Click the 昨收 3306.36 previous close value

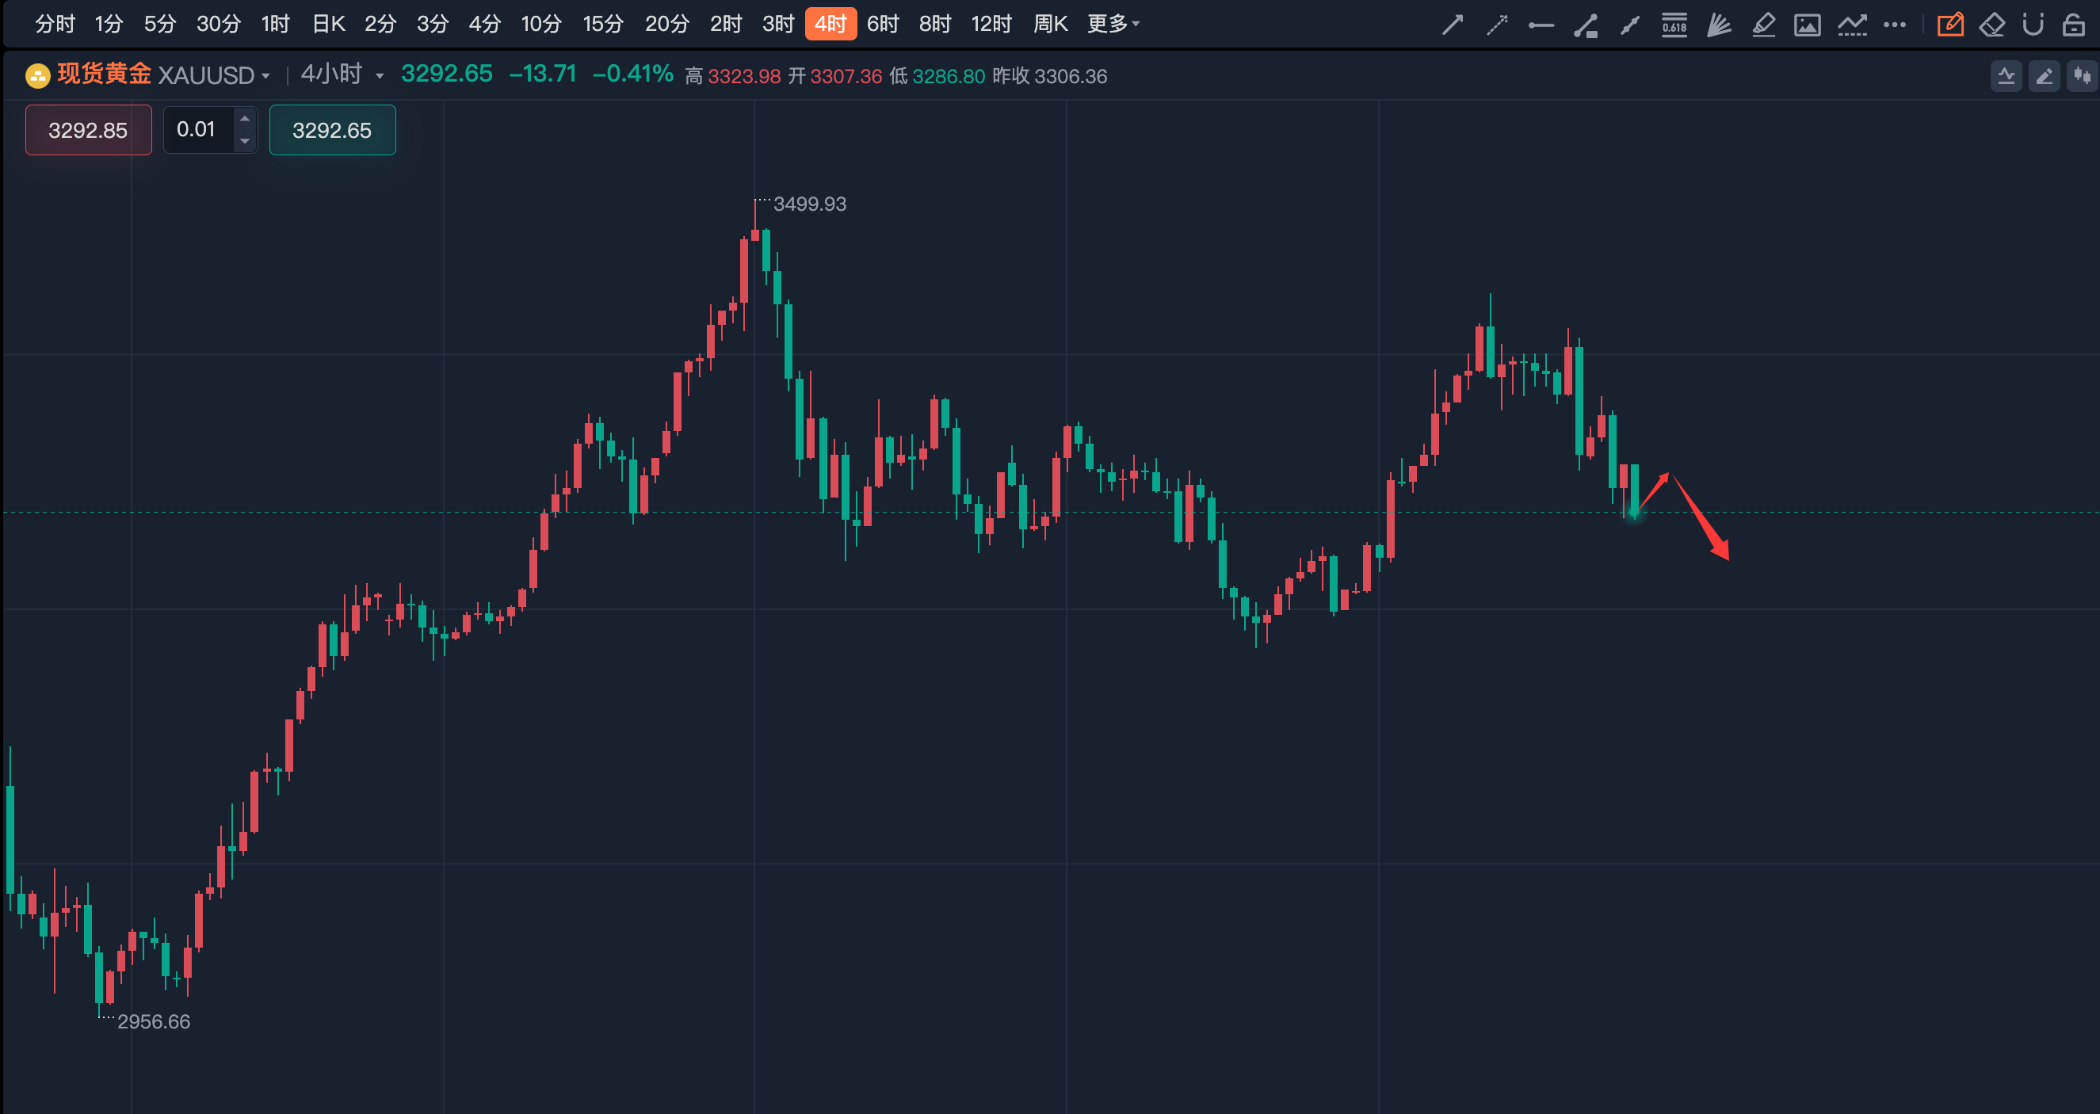[1050, 77]
